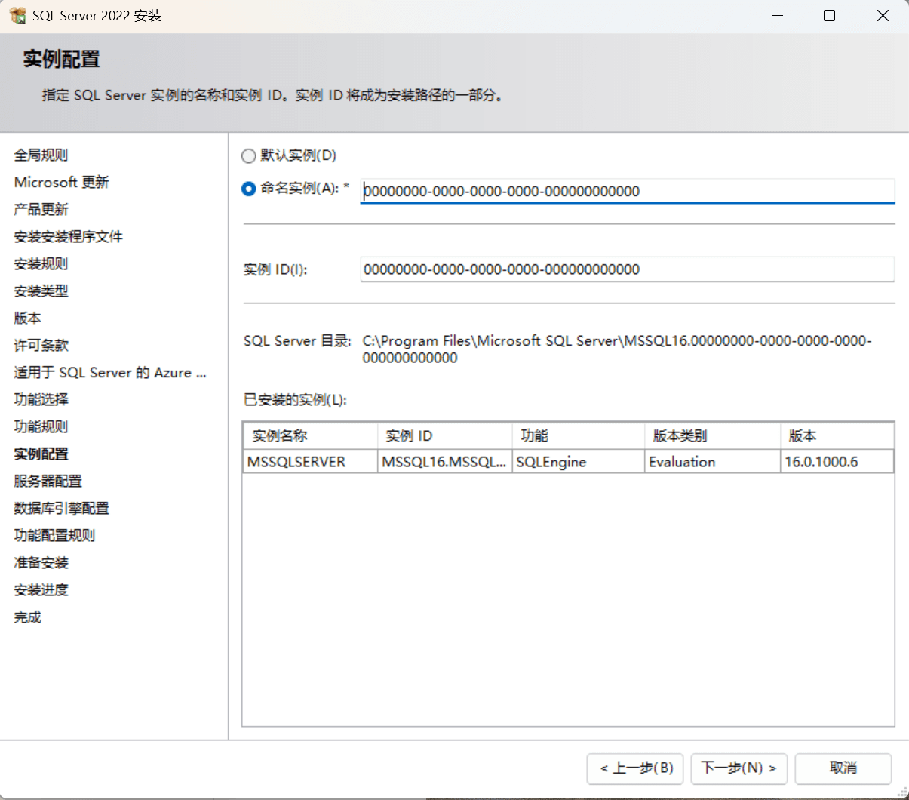Open the 安装规则 step
Image resolution: width=909 pixels, height=800 pixels.
point(41,263)
